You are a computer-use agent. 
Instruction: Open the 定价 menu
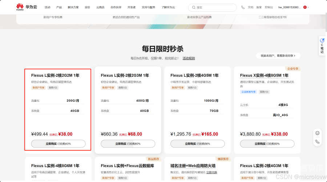[87, 7]
